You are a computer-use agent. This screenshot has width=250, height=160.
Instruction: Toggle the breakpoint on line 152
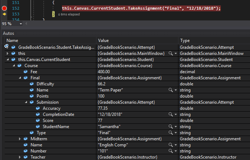(4, 8)
